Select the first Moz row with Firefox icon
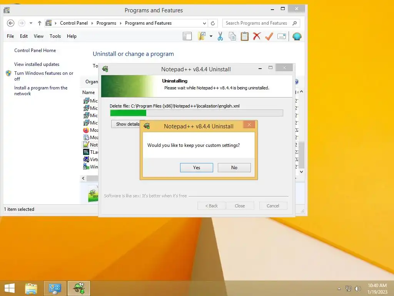Image resolution: width=394 pixels, height=296 pixels. 90,130
